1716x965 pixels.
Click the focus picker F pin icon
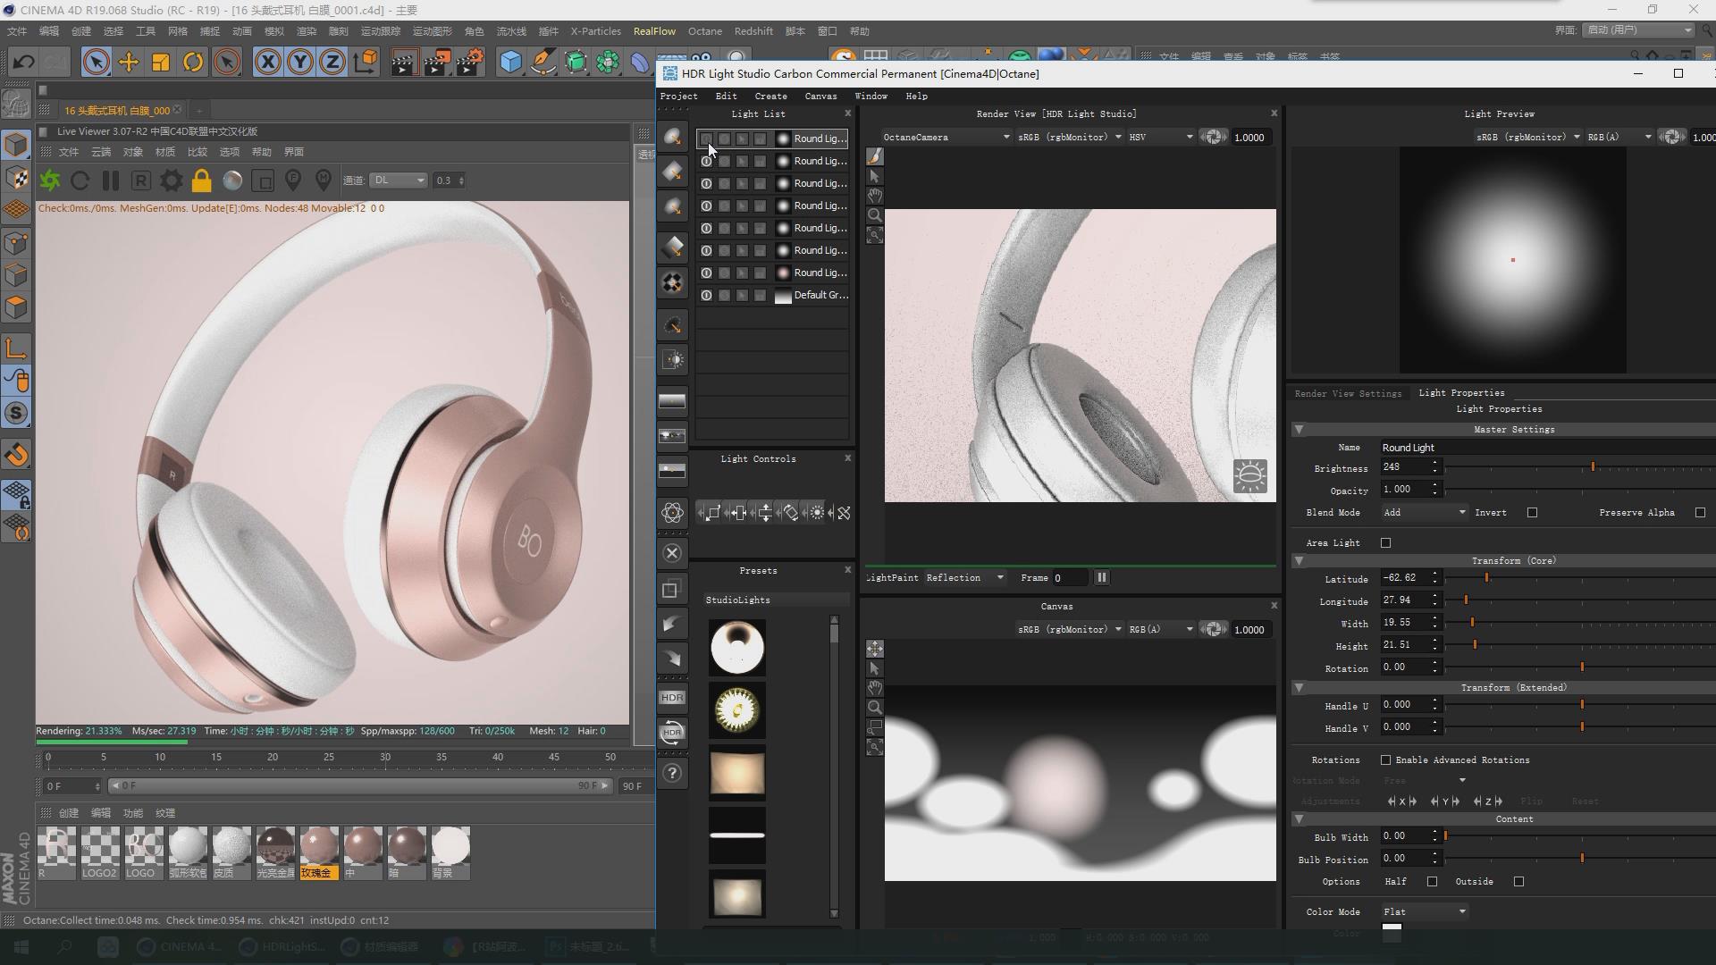click(x=293, y=180)
